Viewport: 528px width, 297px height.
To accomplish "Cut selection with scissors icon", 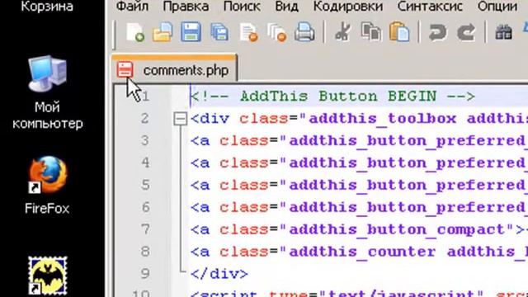I will click(x=342, y=33).
